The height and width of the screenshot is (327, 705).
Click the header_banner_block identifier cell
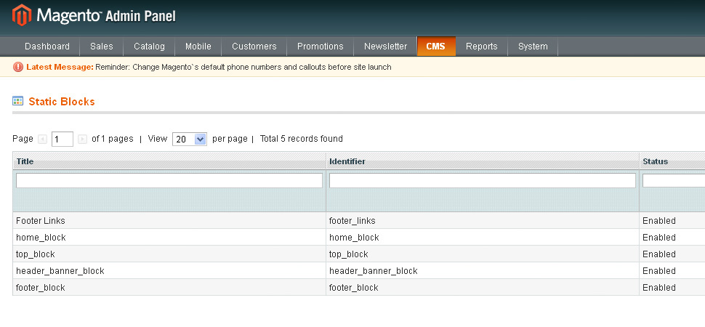pyautogui.click(x=483, y=271)
